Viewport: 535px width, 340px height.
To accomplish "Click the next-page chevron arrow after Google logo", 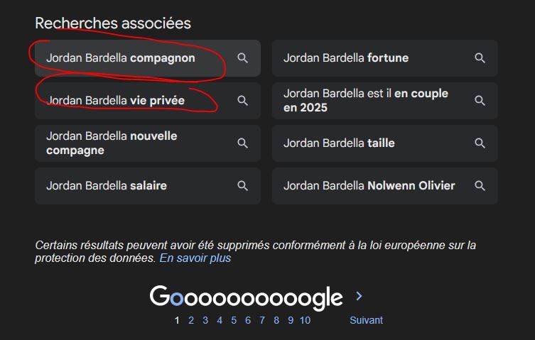I will point(359,296).
